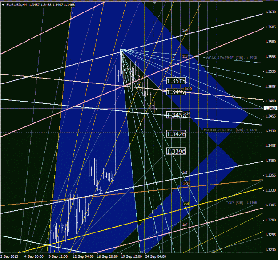Click the 2 Sep 2013 date label
This screenshot has height=260, width=278.
[9, 256]
